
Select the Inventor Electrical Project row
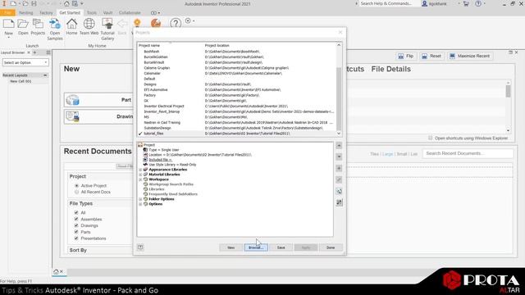(x=235, y=106)
